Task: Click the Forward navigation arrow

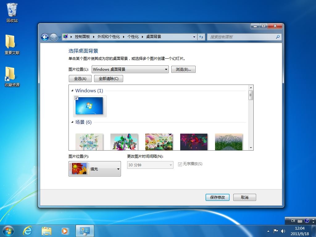Action: point(53,37)
